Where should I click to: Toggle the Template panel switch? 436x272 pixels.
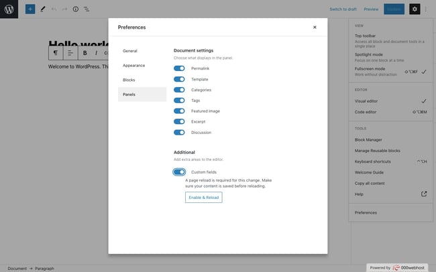[x=179, y=79]
